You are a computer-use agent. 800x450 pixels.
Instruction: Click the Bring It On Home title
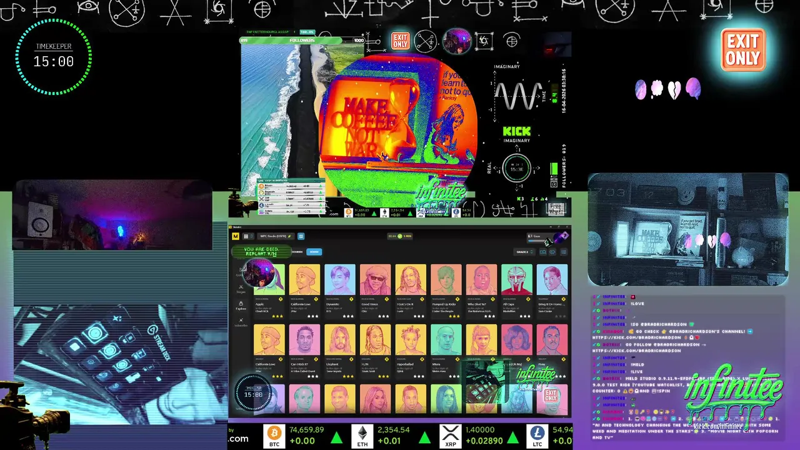(x=551, y=304)
